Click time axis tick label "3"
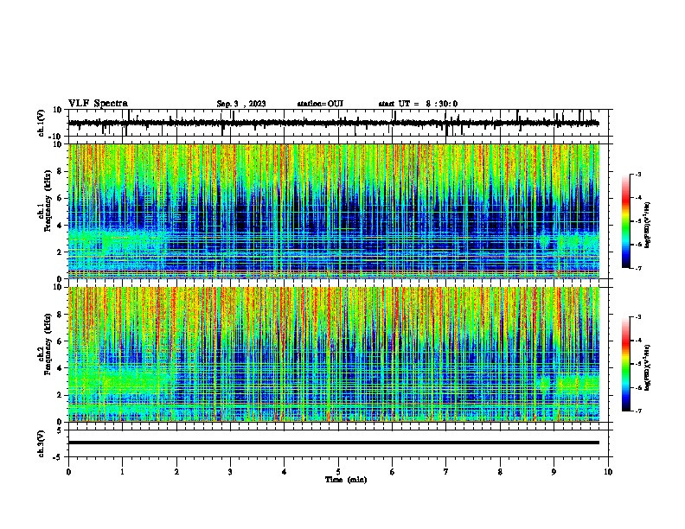 230,472
